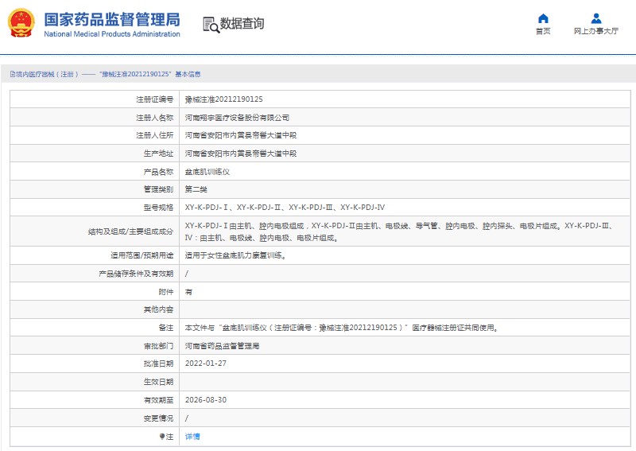Click approval department 河南省药品监督管理局
This screenshot has width=636, height=451.
(222, 346)
